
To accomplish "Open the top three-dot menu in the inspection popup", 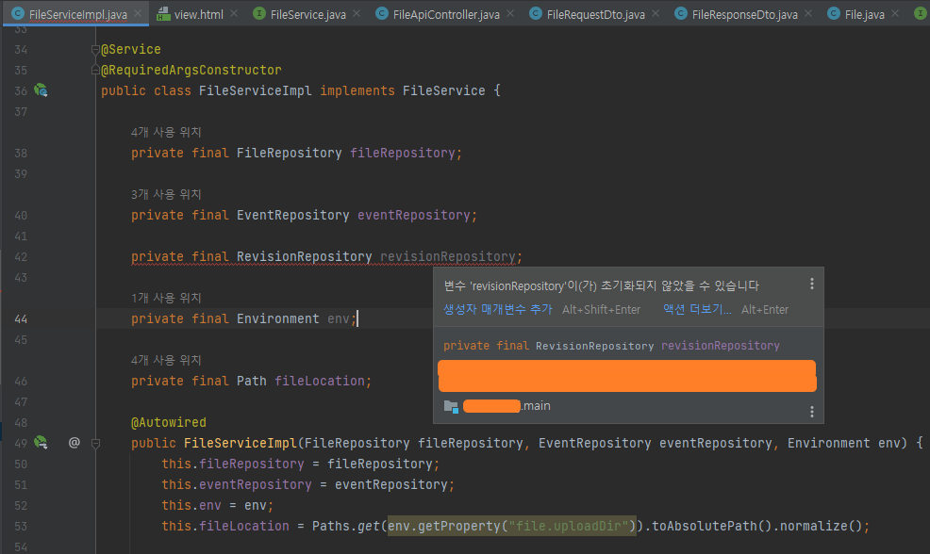I will [812, 284].
